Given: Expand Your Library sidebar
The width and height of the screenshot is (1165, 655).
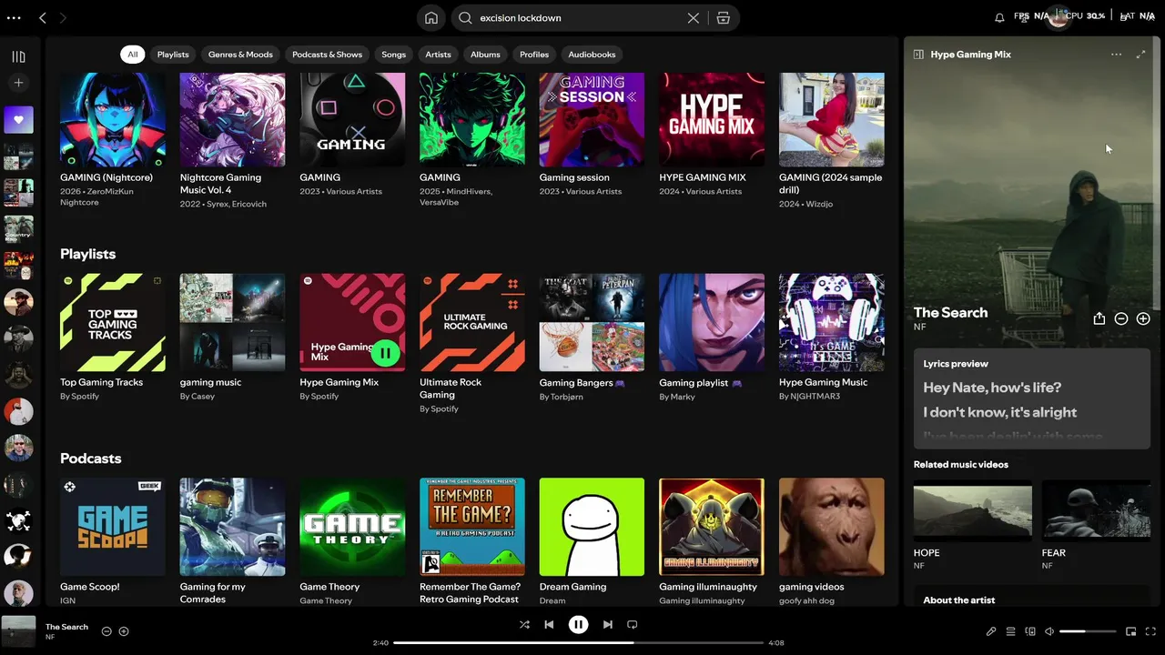Looking at the screenshot, I should (18, 56).
